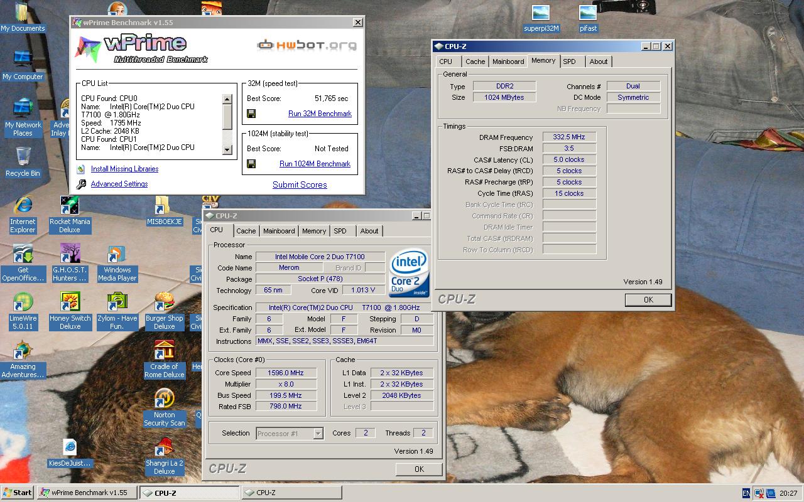Launch Burger Shop Deluxe icon
The image size is (804, 502).
(164, 311)
